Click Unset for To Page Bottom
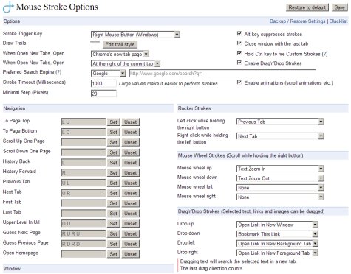 (x=131, y=133)
